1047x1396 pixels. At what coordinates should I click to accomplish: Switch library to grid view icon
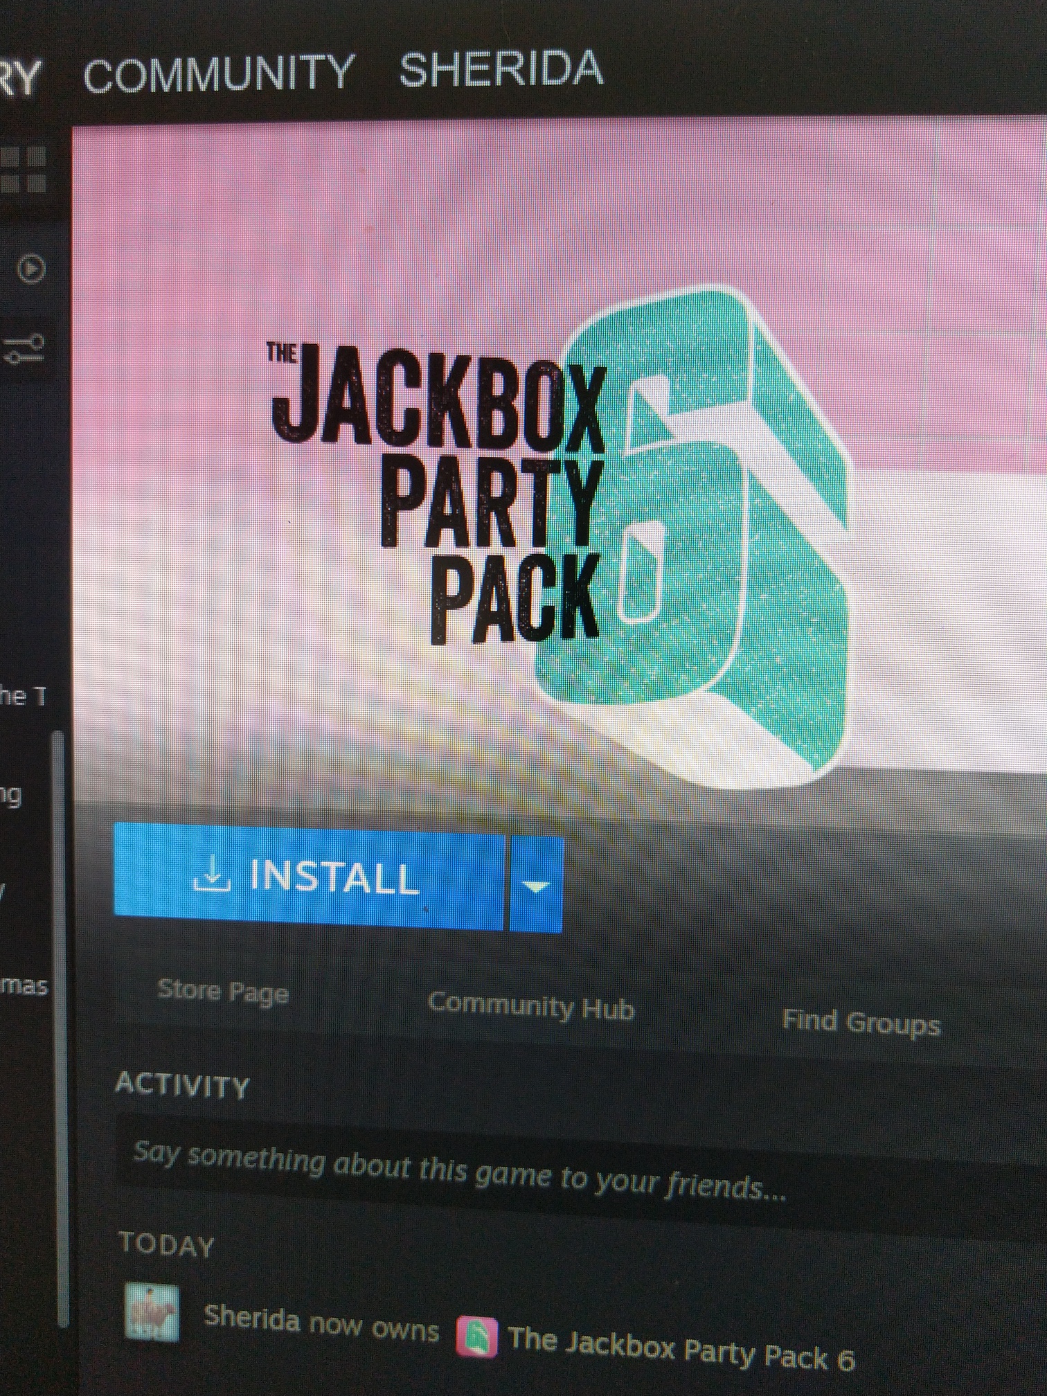tap(23, 170)
